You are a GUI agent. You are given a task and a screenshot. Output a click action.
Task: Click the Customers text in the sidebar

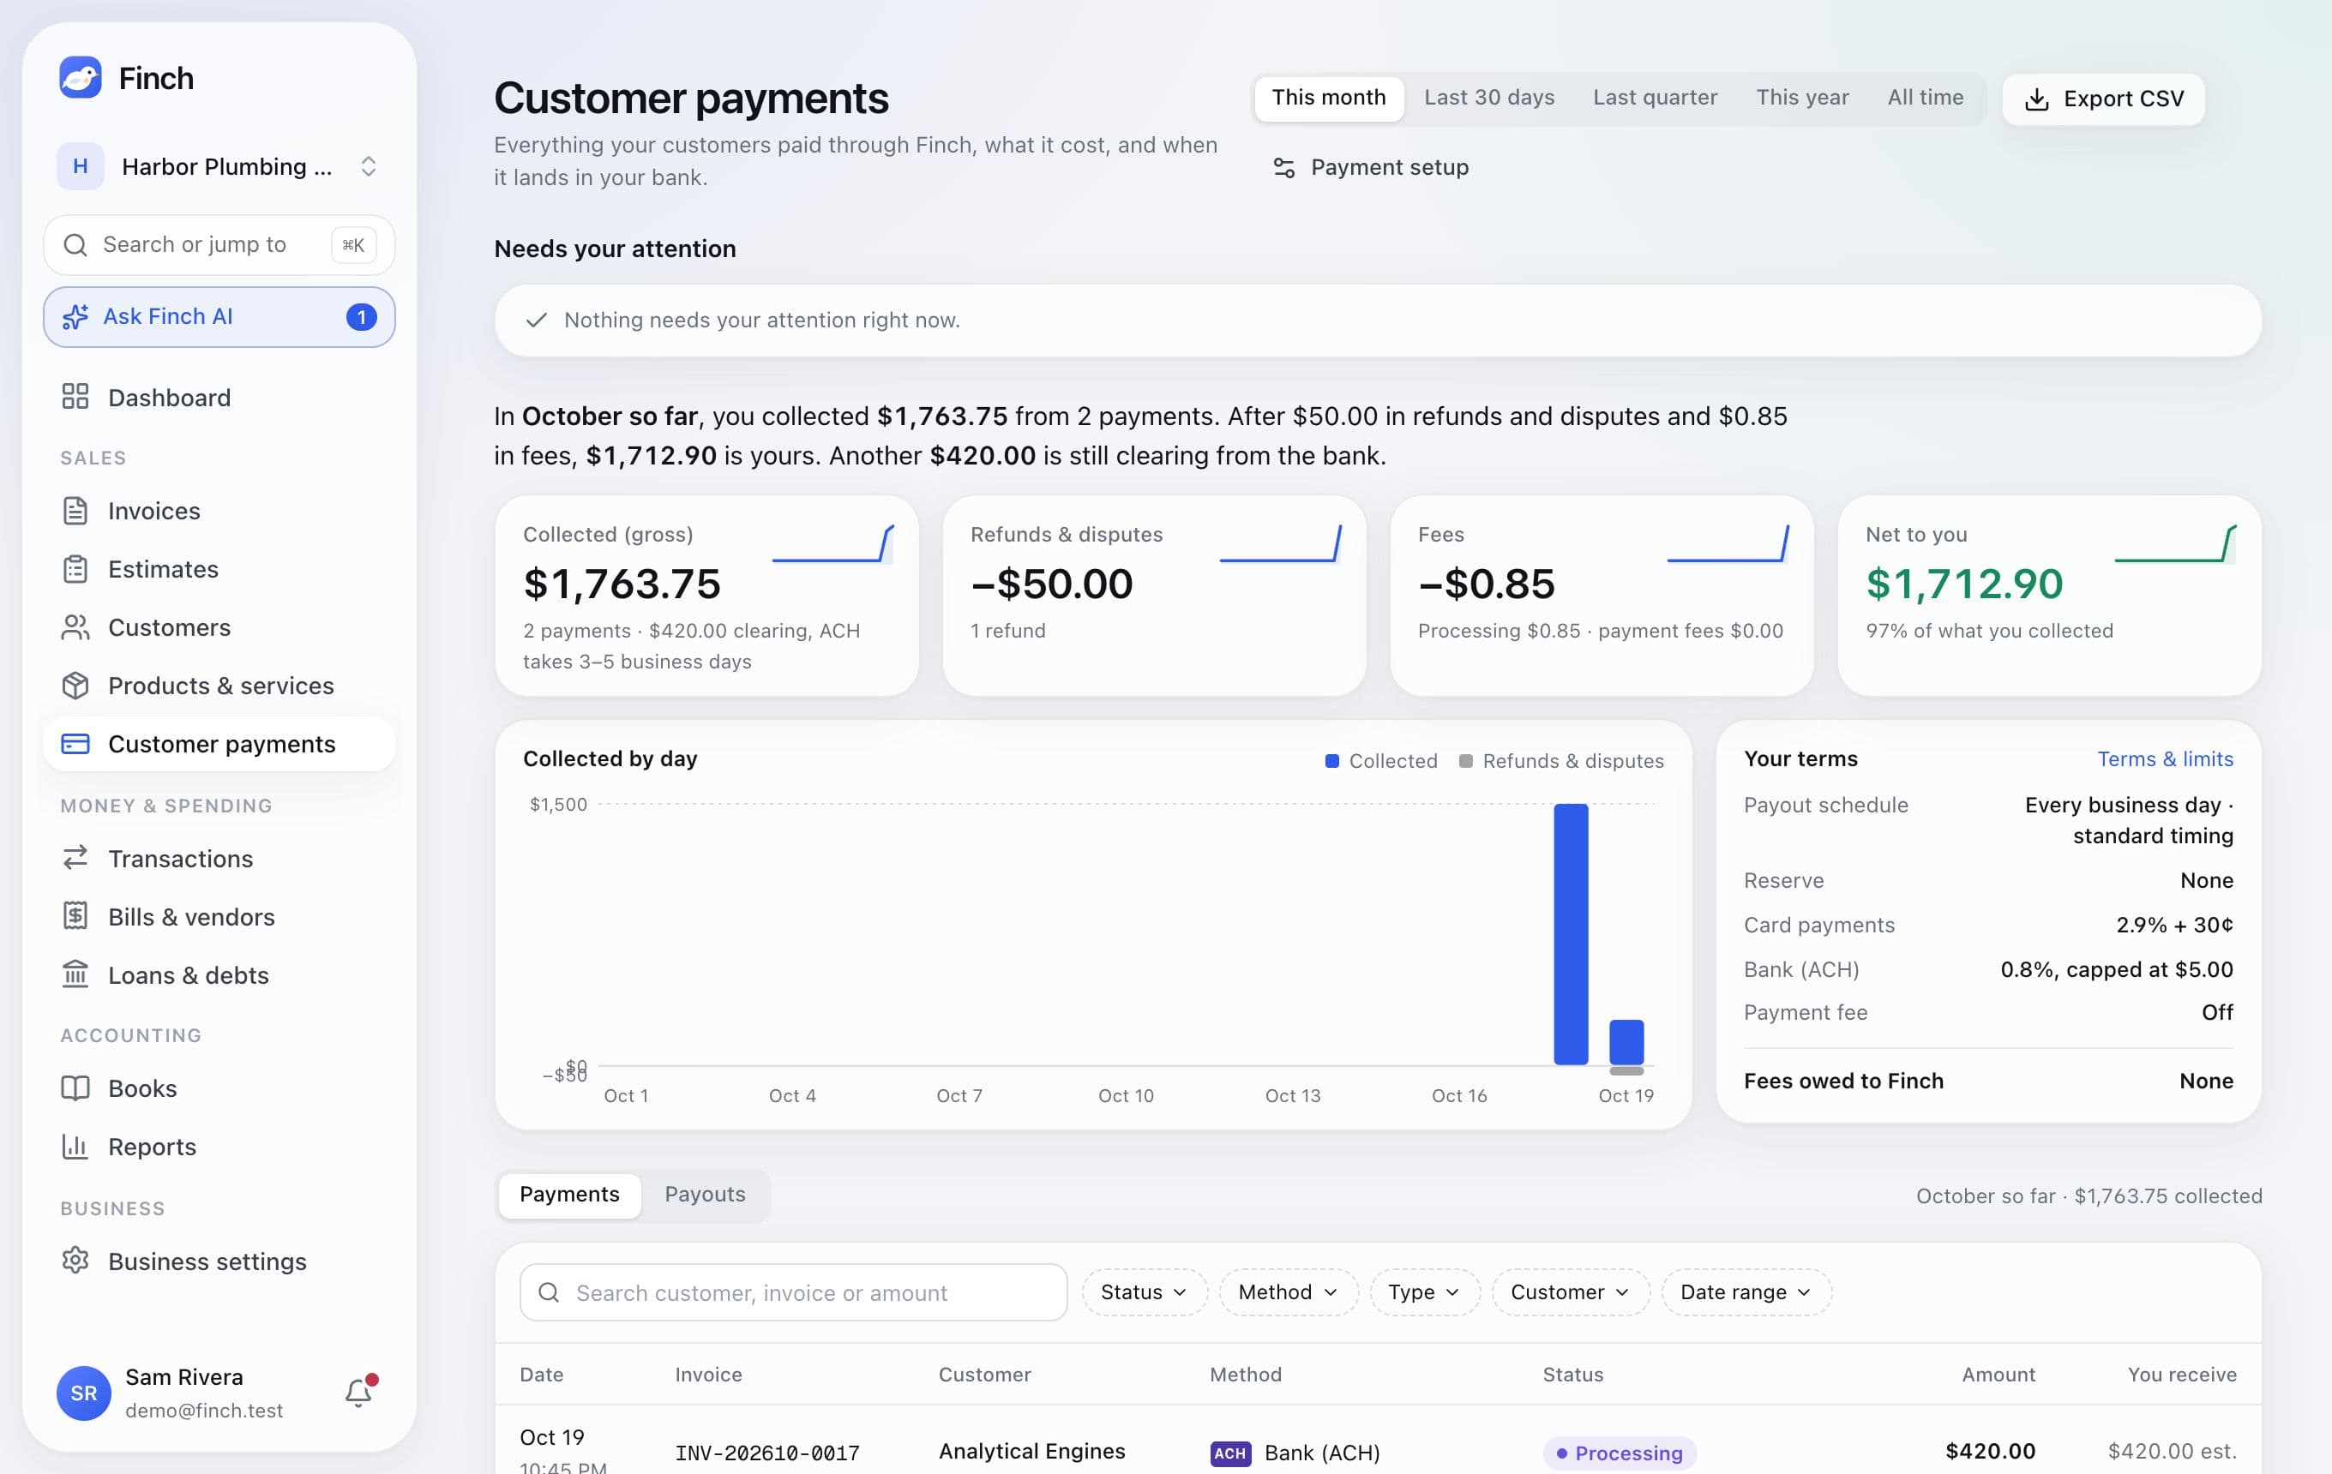point(170,627)
